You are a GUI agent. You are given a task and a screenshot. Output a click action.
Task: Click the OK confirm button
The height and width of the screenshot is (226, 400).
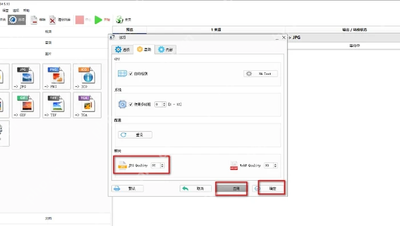pyautogui.click(x=269, y=188)
